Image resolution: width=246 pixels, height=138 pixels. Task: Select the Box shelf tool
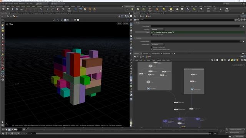pyautogui.click(x=3, y=10)
